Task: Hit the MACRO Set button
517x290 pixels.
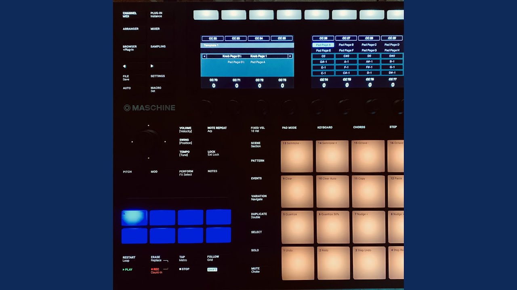Action: (x=156, y=89)
